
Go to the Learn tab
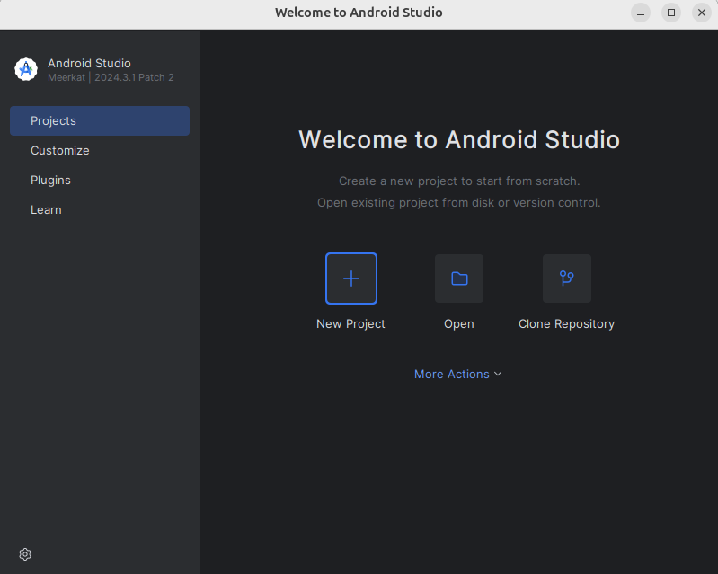click(x=100, y=209)
